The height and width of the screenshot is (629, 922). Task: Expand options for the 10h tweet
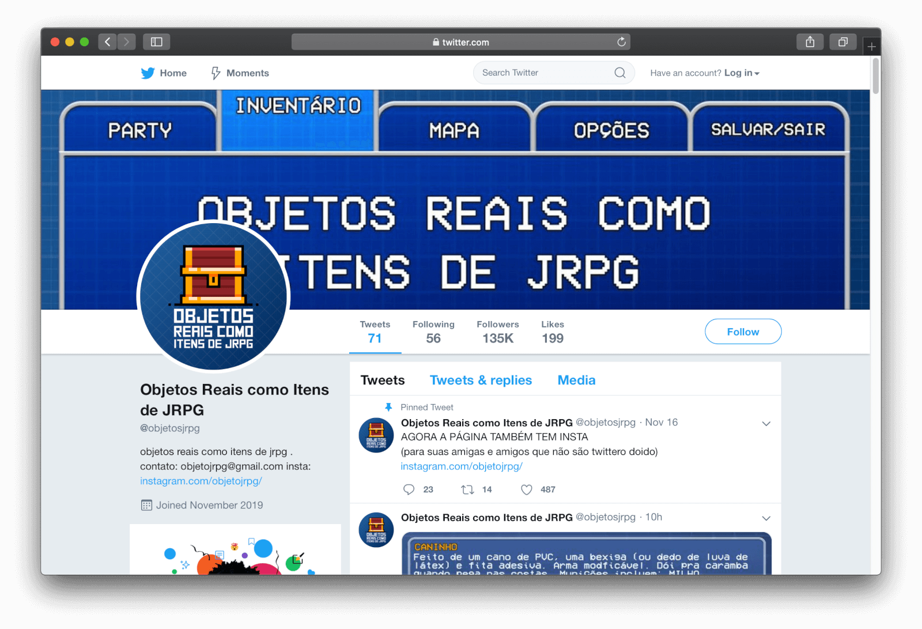pos(766,518)
